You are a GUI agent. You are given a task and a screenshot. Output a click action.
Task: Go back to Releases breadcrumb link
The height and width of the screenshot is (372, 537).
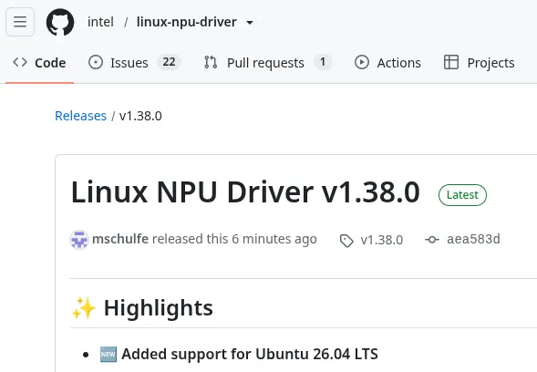(81, 116)
